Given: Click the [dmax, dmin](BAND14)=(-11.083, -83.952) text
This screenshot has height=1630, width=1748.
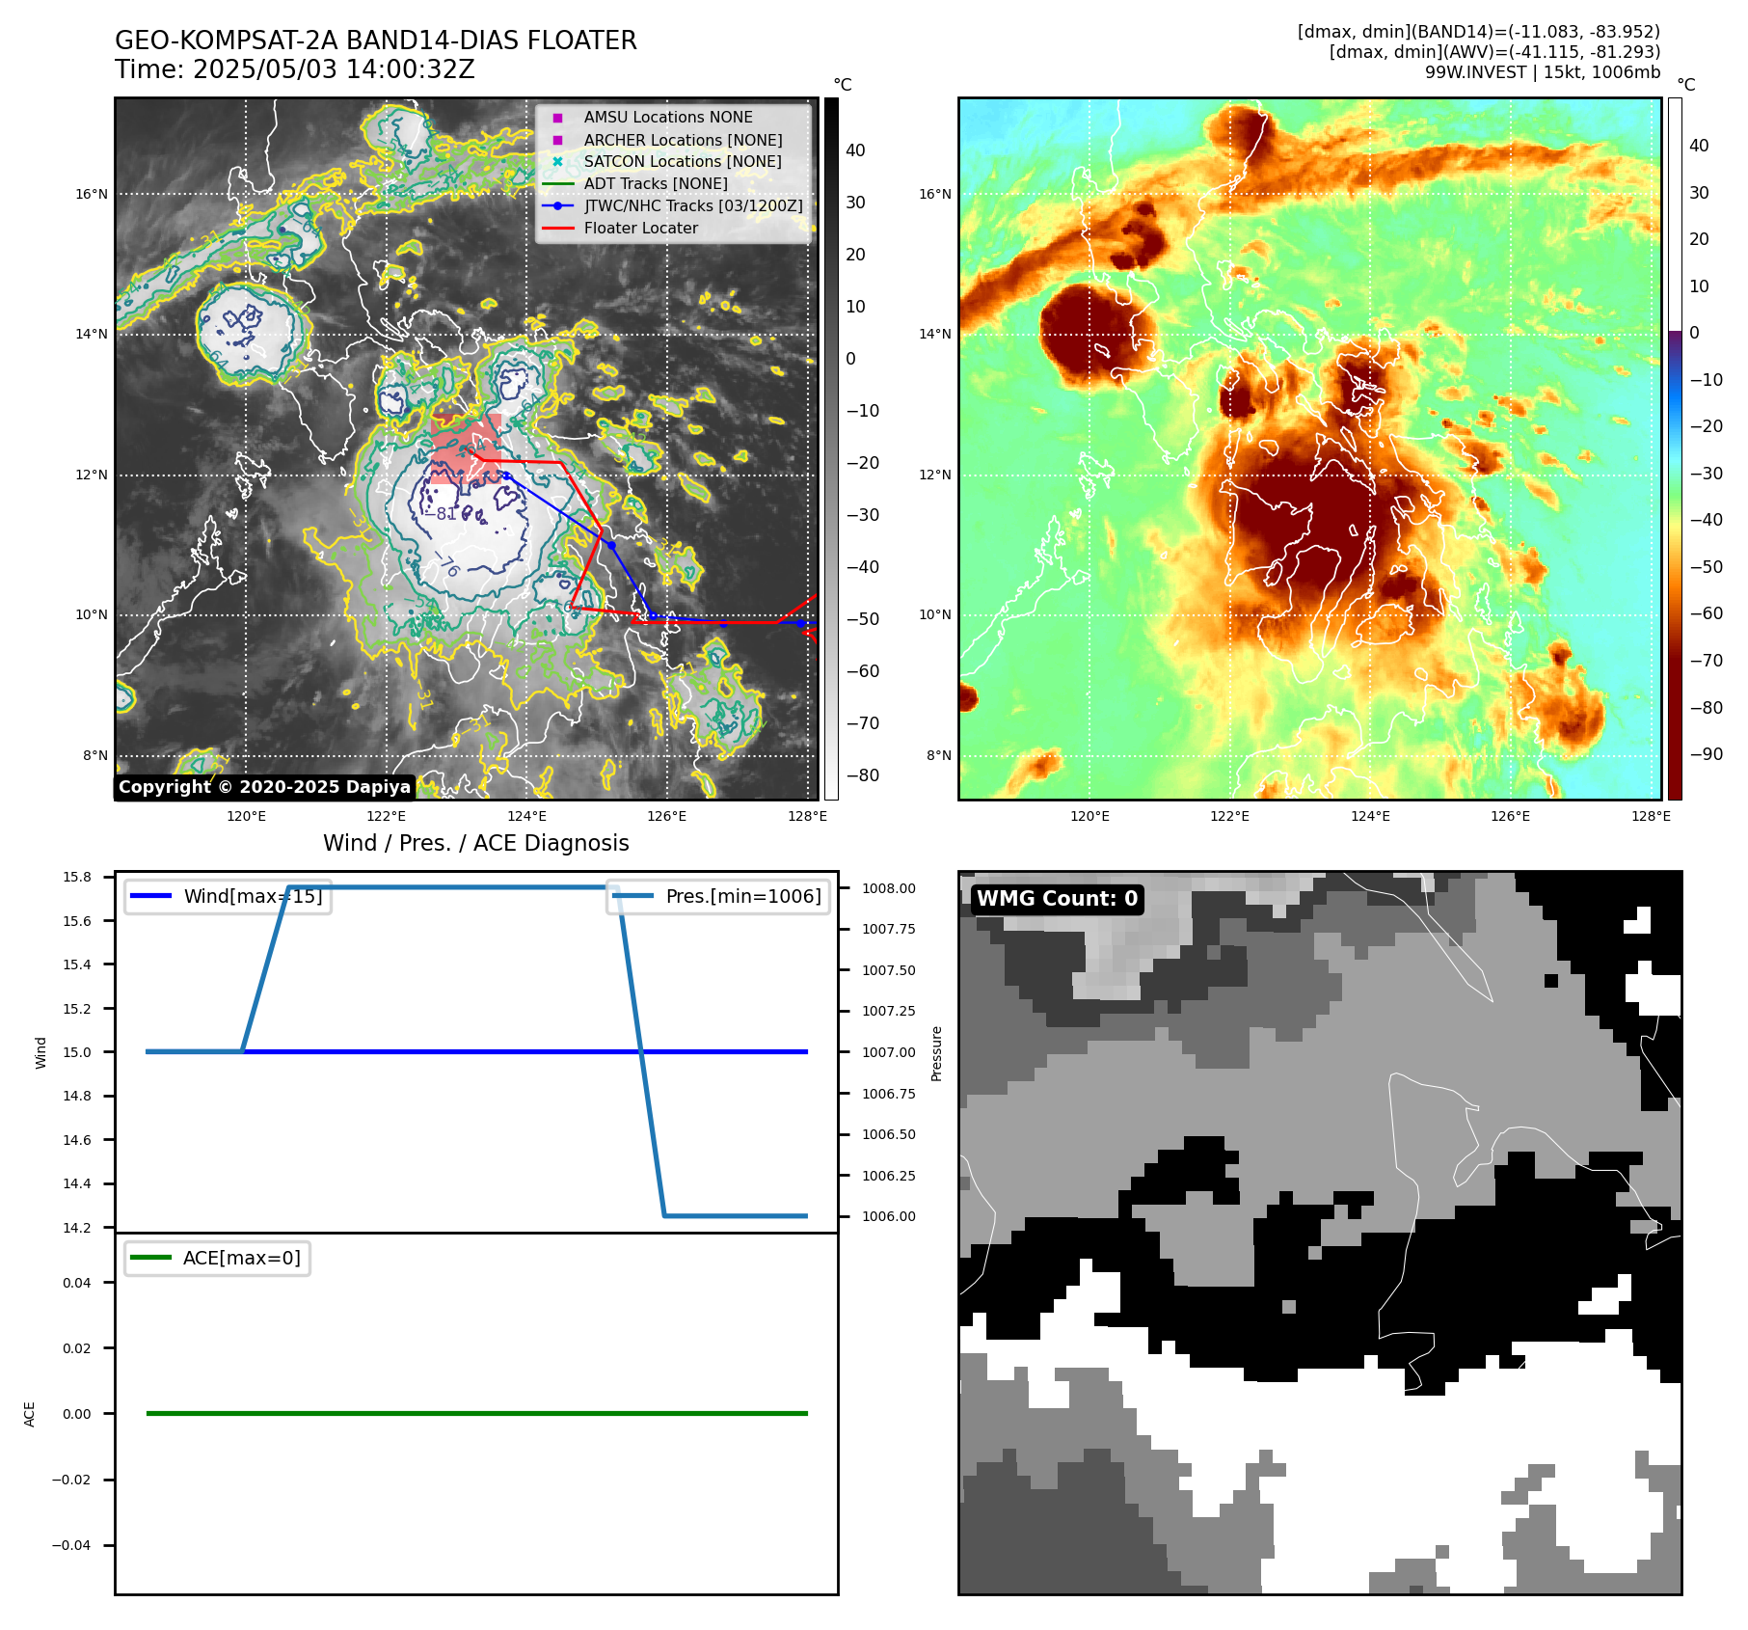Looking at the screenshot, I should point(1479,32).
